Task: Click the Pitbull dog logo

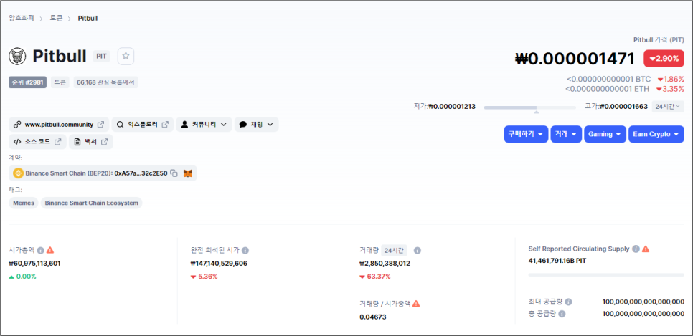Action: (18, 56)
